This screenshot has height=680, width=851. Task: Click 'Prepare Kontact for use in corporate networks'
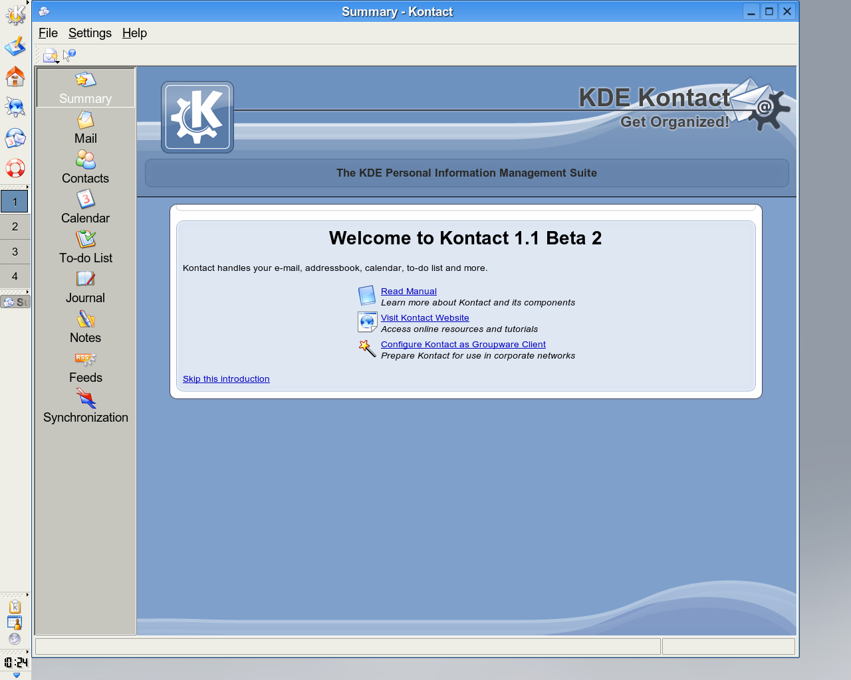(x=478, y=355)
